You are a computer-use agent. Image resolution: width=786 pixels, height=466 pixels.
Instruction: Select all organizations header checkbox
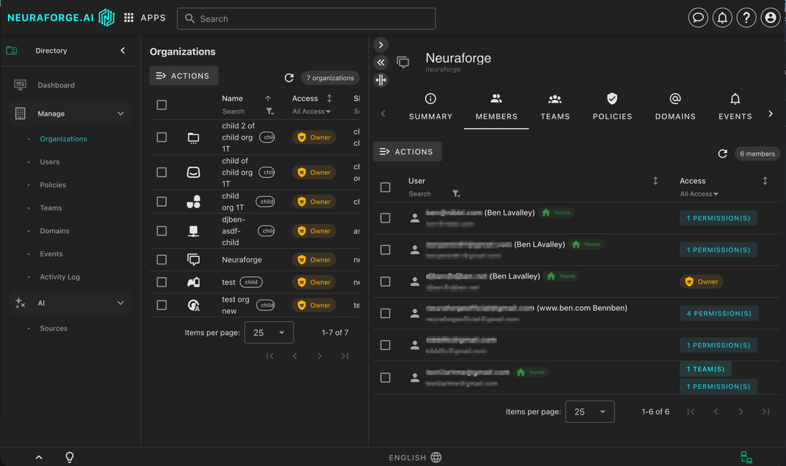click(x=162, y=105)
